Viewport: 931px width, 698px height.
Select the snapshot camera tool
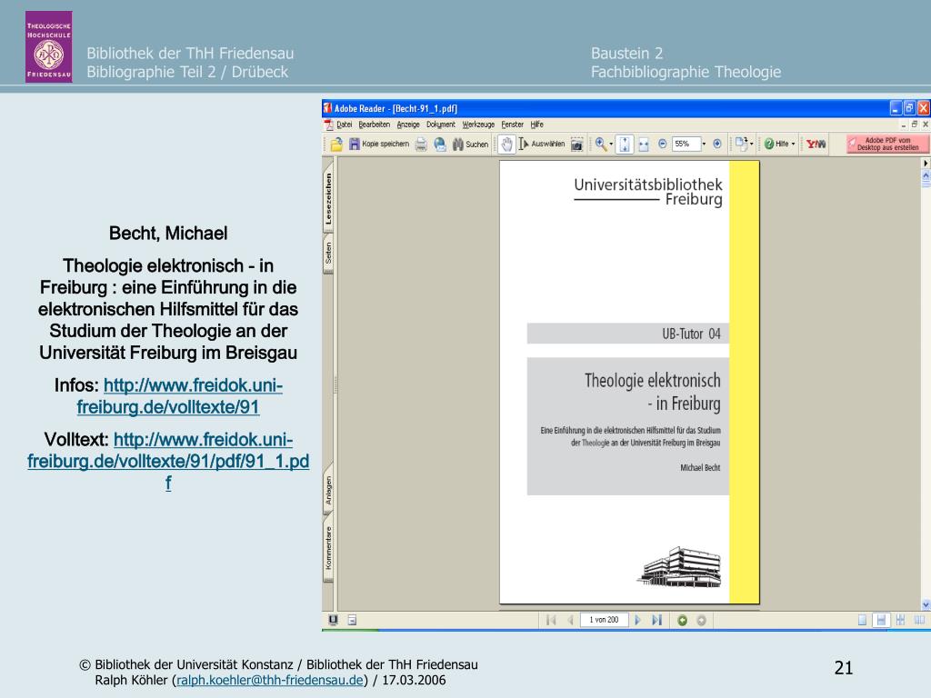pyautogui.click(x=576, y=145)
